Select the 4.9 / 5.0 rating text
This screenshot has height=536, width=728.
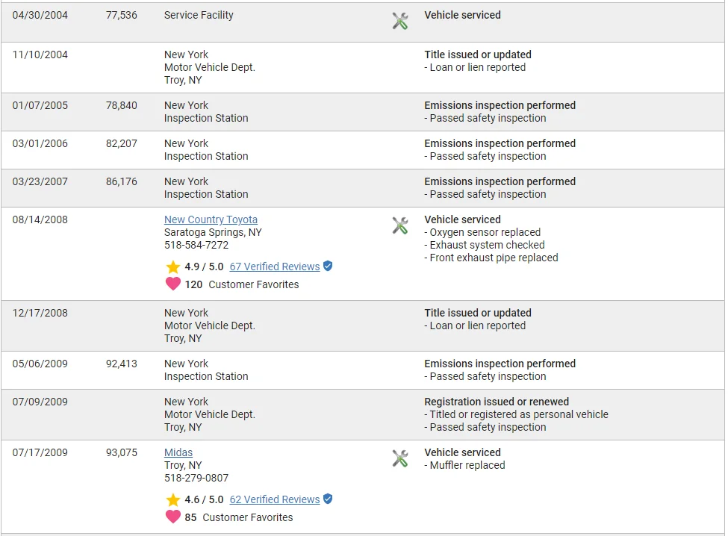[204, 267]
